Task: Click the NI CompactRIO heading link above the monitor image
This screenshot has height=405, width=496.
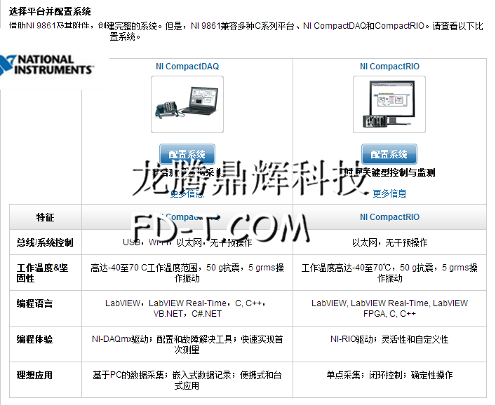Action: coord(389,67)
